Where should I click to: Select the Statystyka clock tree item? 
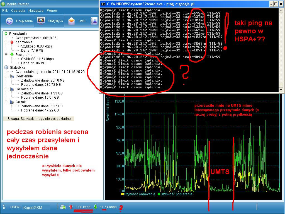(17, 68)
